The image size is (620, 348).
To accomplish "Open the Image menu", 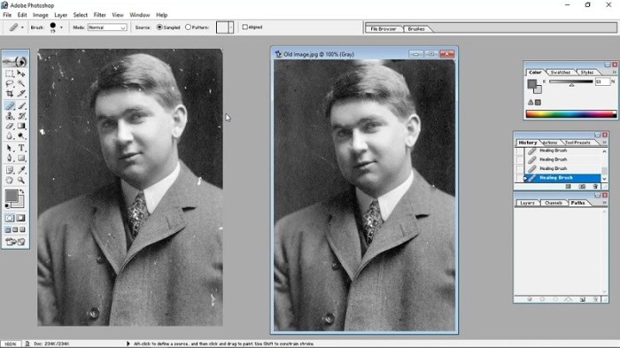I will (x=41, y=15).
